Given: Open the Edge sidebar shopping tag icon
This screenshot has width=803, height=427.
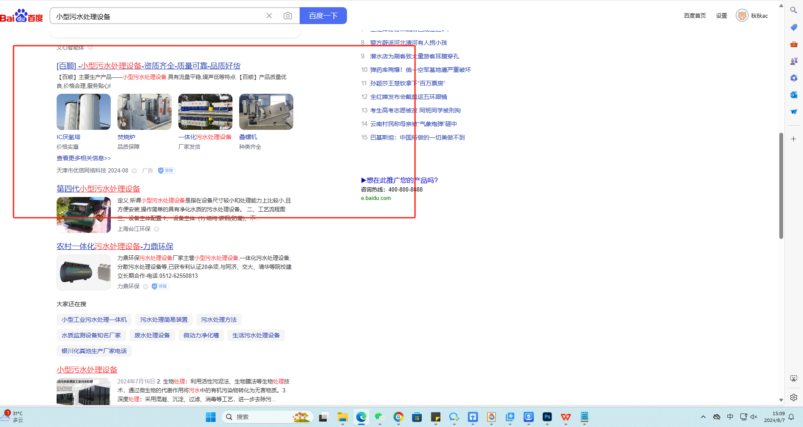Looking at the screenshot, I should [x=794, y=27].
